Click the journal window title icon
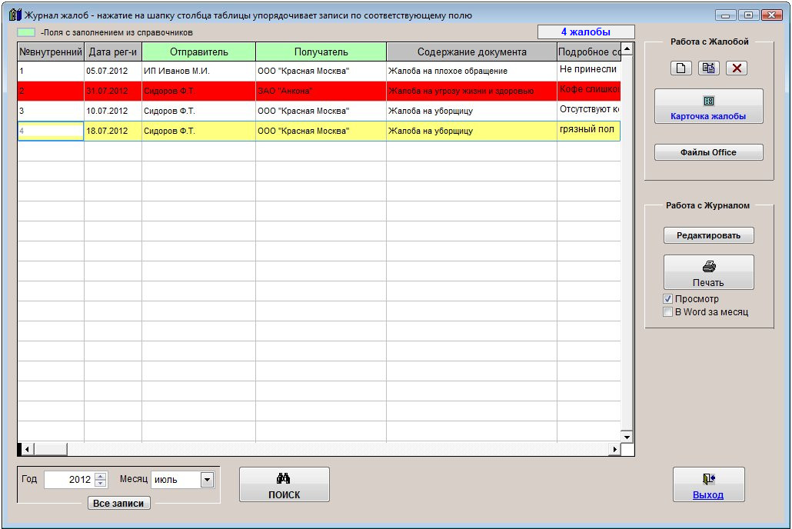 click(x=15, y=15)
